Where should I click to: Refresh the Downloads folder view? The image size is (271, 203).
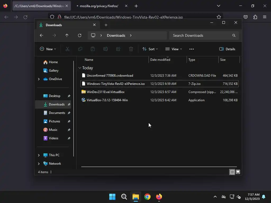(x=80, y=35)
